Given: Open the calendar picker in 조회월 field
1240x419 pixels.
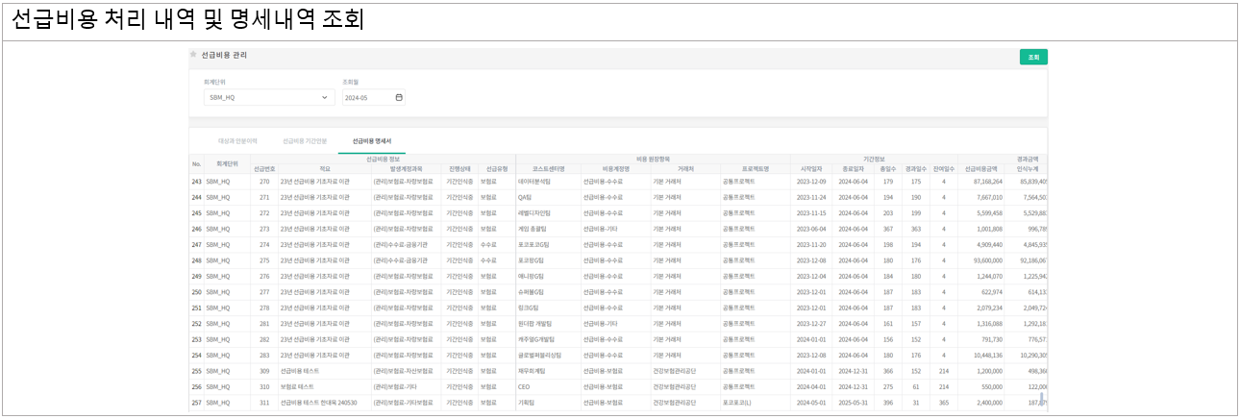Looking at the screenshot, I should [399, 97].
